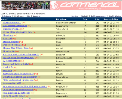Viewport: 122px width, 99px height.
Task: Click the Läst column header
Action: (x=97, y=19)
